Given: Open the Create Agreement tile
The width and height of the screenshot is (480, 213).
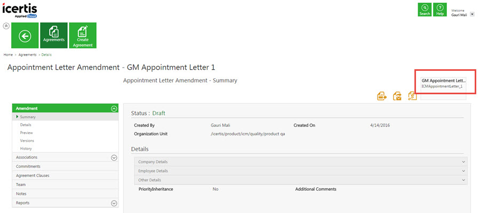Looking at the screenshot, I should pyautogui.click(x=83, y=36).
